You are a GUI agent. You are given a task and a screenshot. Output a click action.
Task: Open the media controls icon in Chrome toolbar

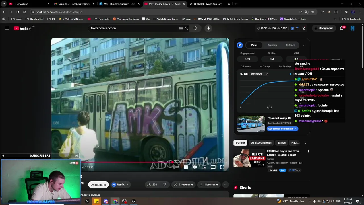click(346, 12)
